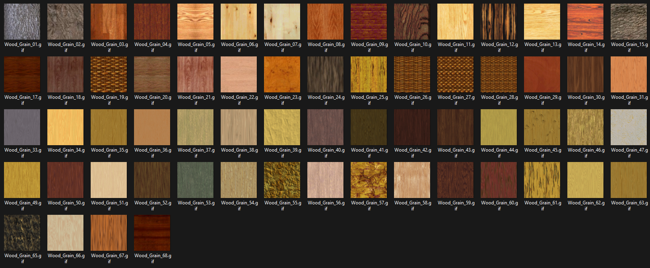
Task: Click the file name Wood_Grain_06.gif
Action: pyautogui.click(x=239, y=47)
